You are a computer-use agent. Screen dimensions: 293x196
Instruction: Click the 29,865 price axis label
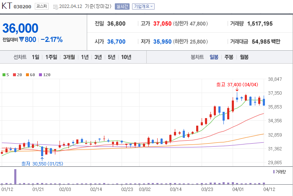[275, 162]
